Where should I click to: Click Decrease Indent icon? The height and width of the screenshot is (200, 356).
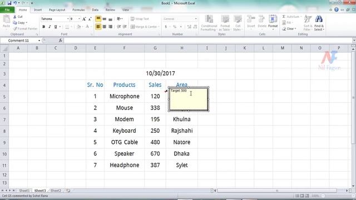tap(118, 27)
